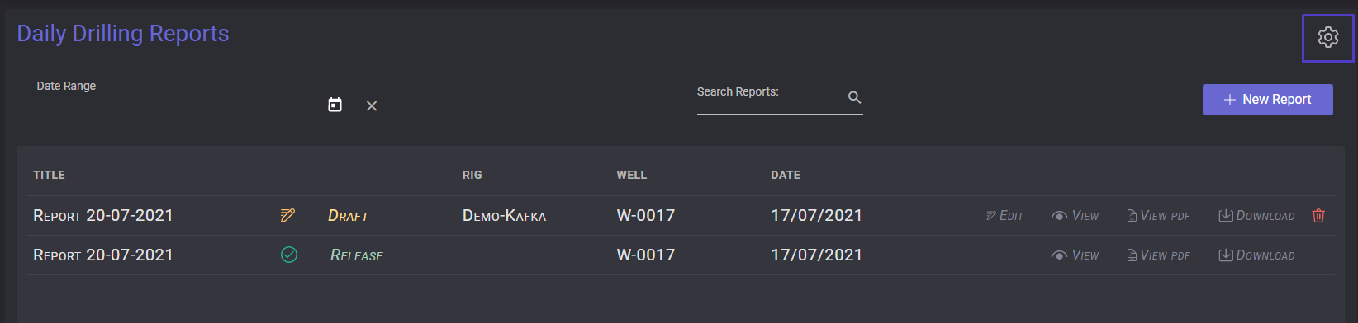Download the draft report
The width and height of the screenshot is (1358, 323).
tap(1256, 216)
